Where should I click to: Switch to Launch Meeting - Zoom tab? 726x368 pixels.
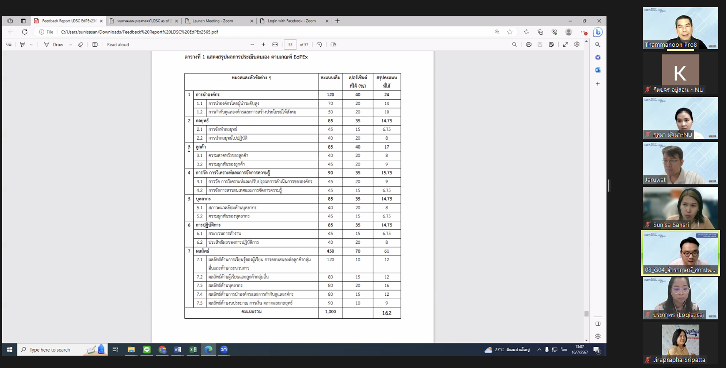(x=219, y=21)
